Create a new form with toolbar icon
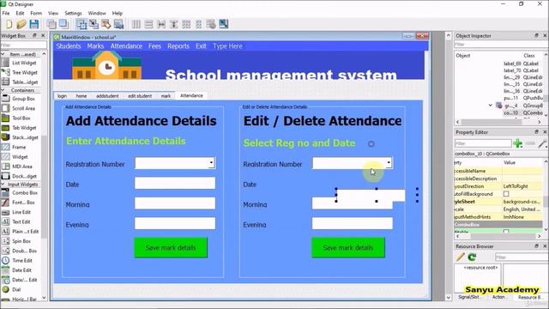 (x=9, y=24)
